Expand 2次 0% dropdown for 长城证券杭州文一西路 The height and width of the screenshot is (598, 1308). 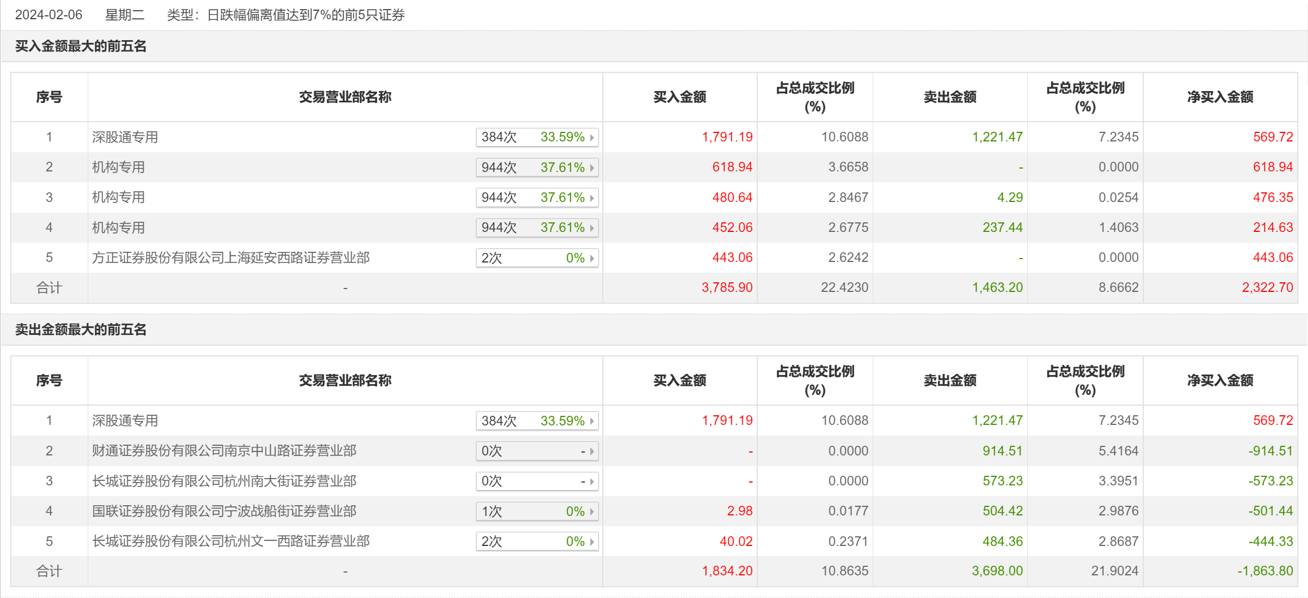coord(537,541)
